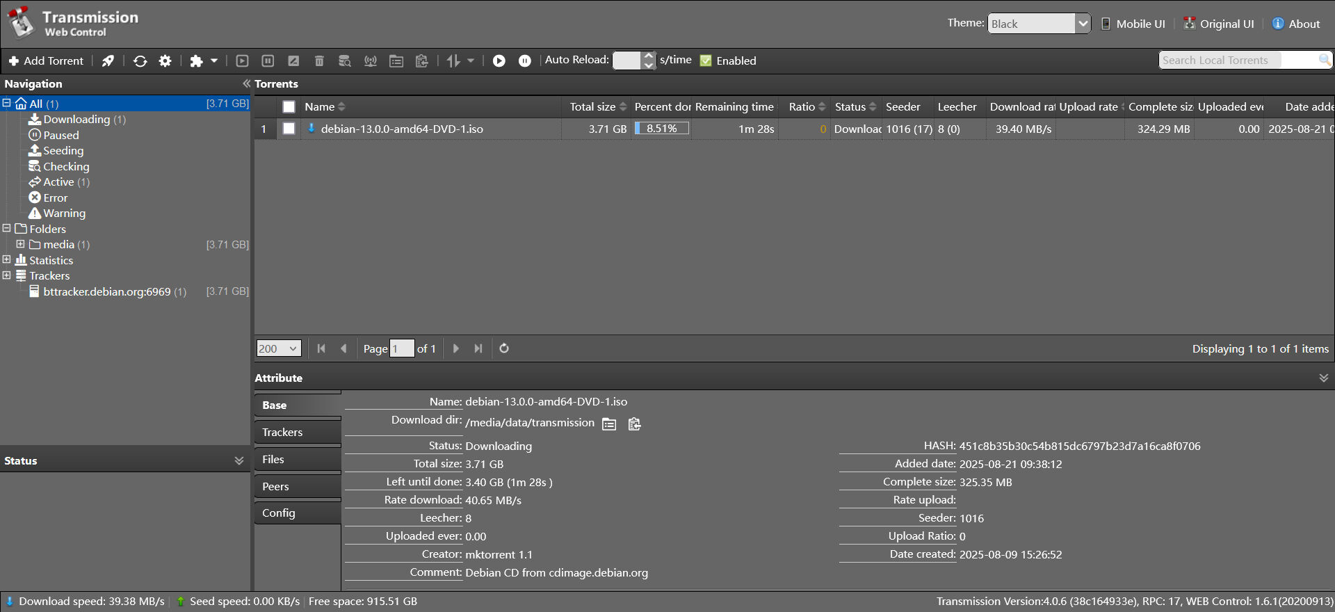The width and height of the screenshot is (1335, 612).
Task: Open settings via the gear icon
Action: pyautogui.click(x=165, y=61)
